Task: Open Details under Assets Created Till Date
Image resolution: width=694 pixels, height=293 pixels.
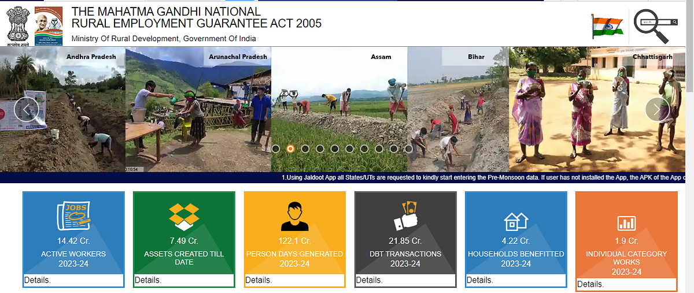Action: 148,280
